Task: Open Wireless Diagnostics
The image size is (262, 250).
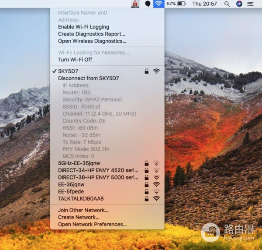Action: (x=92, y=41)
